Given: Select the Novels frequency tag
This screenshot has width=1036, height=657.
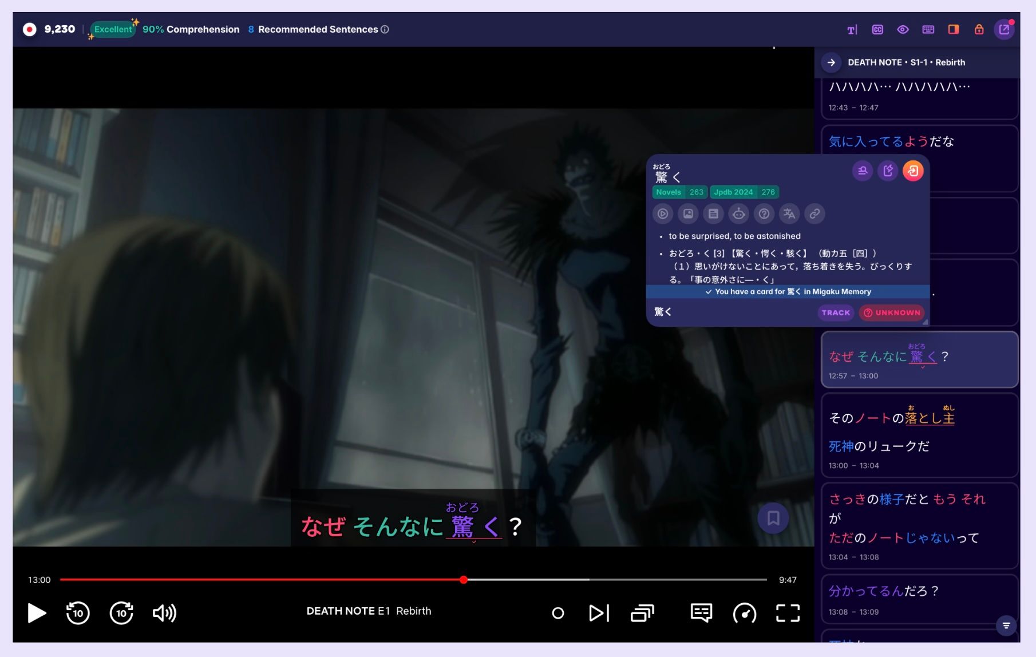Looking at the screenshot, I should pyautogui.click(x=679, y=192).
